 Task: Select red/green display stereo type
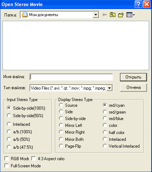pos(105,112)
